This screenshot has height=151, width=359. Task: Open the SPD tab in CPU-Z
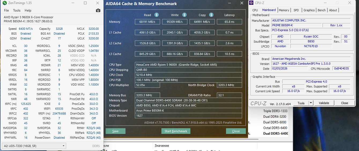point(296,10)
